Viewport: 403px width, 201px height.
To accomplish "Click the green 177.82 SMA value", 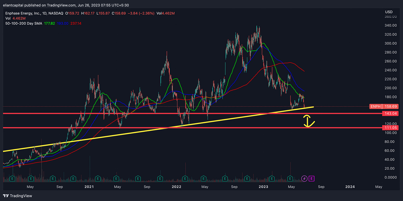I will [x=50, y=24].
